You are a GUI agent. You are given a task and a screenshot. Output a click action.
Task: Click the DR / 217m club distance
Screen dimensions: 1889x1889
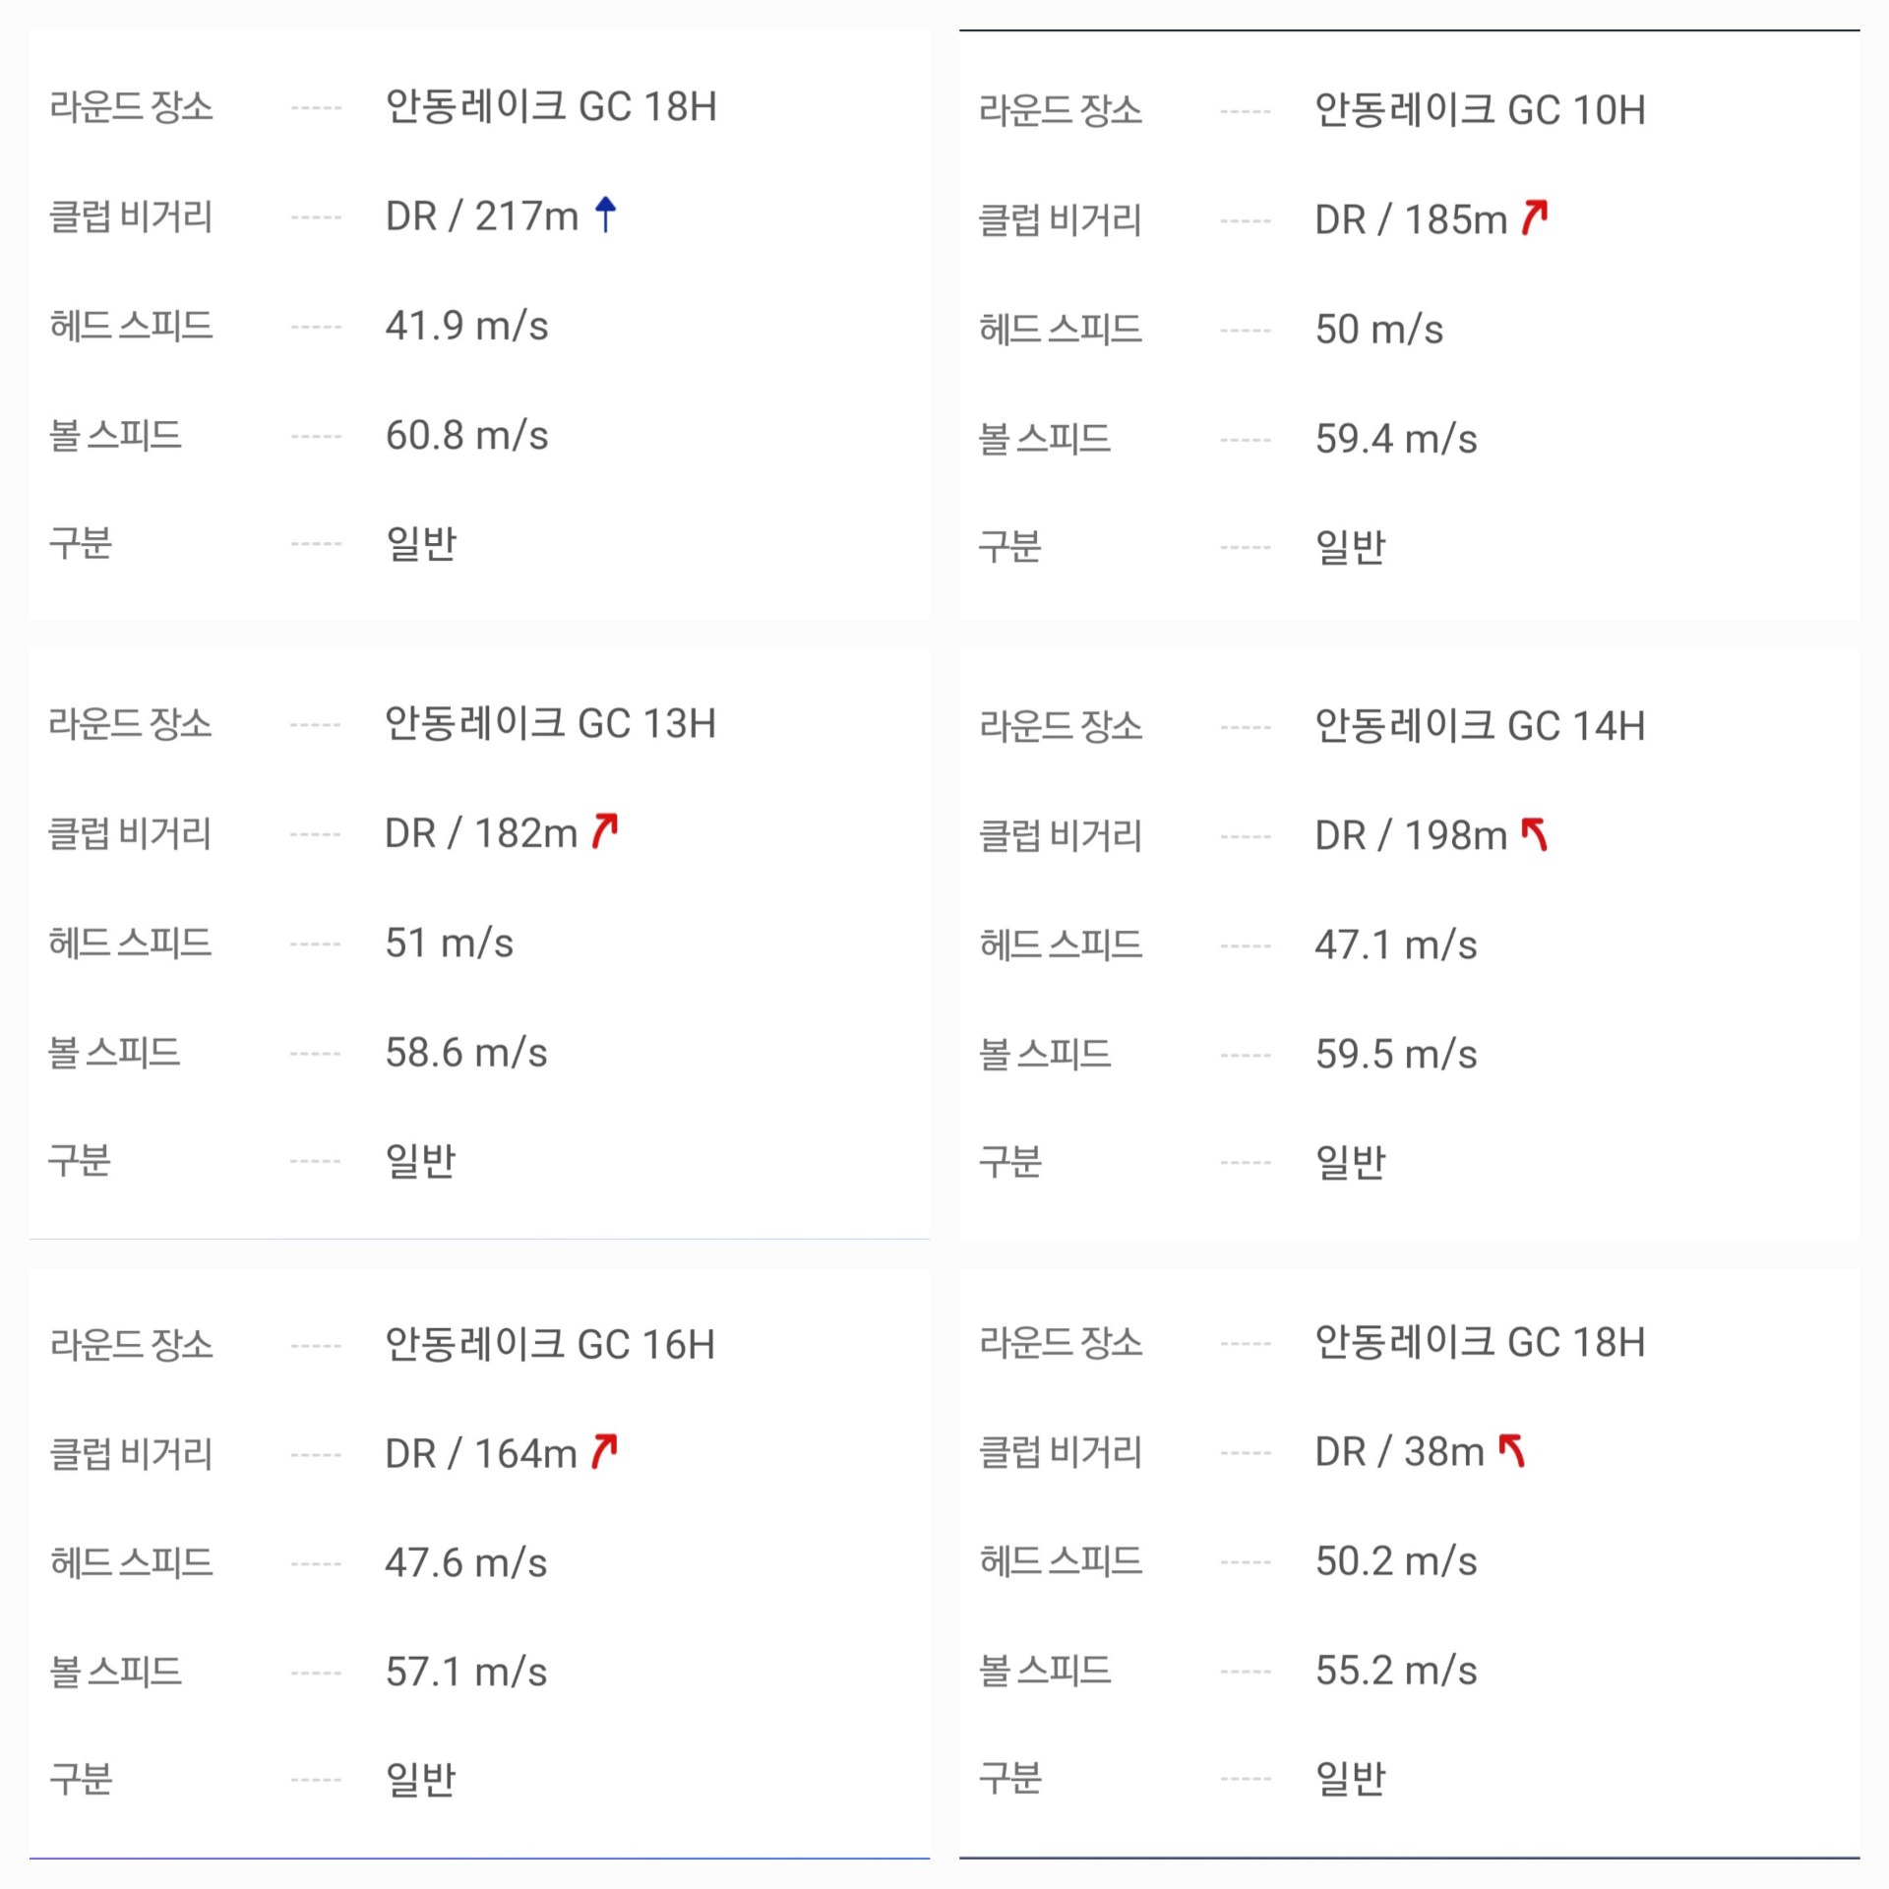[482, 216]
